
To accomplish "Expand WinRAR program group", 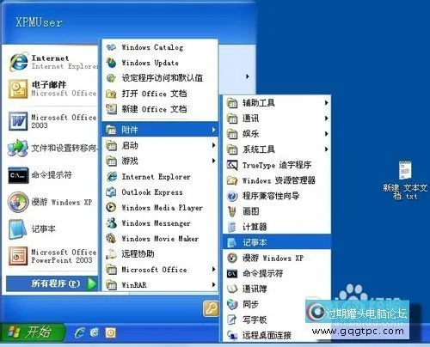I will point(160,285).
